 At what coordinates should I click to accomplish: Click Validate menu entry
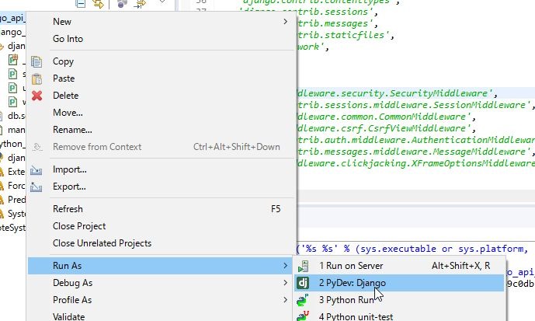(68, 316)
